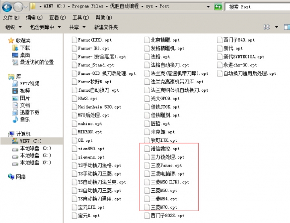Open the 共享 dropdown
The image size is (290, 223).
click(x=77, y=27)
